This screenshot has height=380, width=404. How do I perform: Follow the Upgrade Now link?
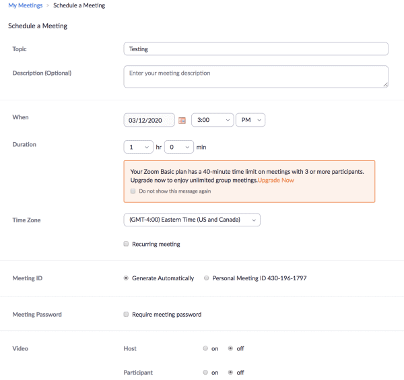275,180
